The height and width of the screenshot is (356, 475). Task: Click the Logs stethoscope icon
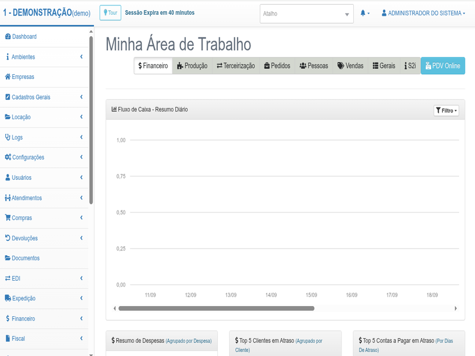pos(8,137)
